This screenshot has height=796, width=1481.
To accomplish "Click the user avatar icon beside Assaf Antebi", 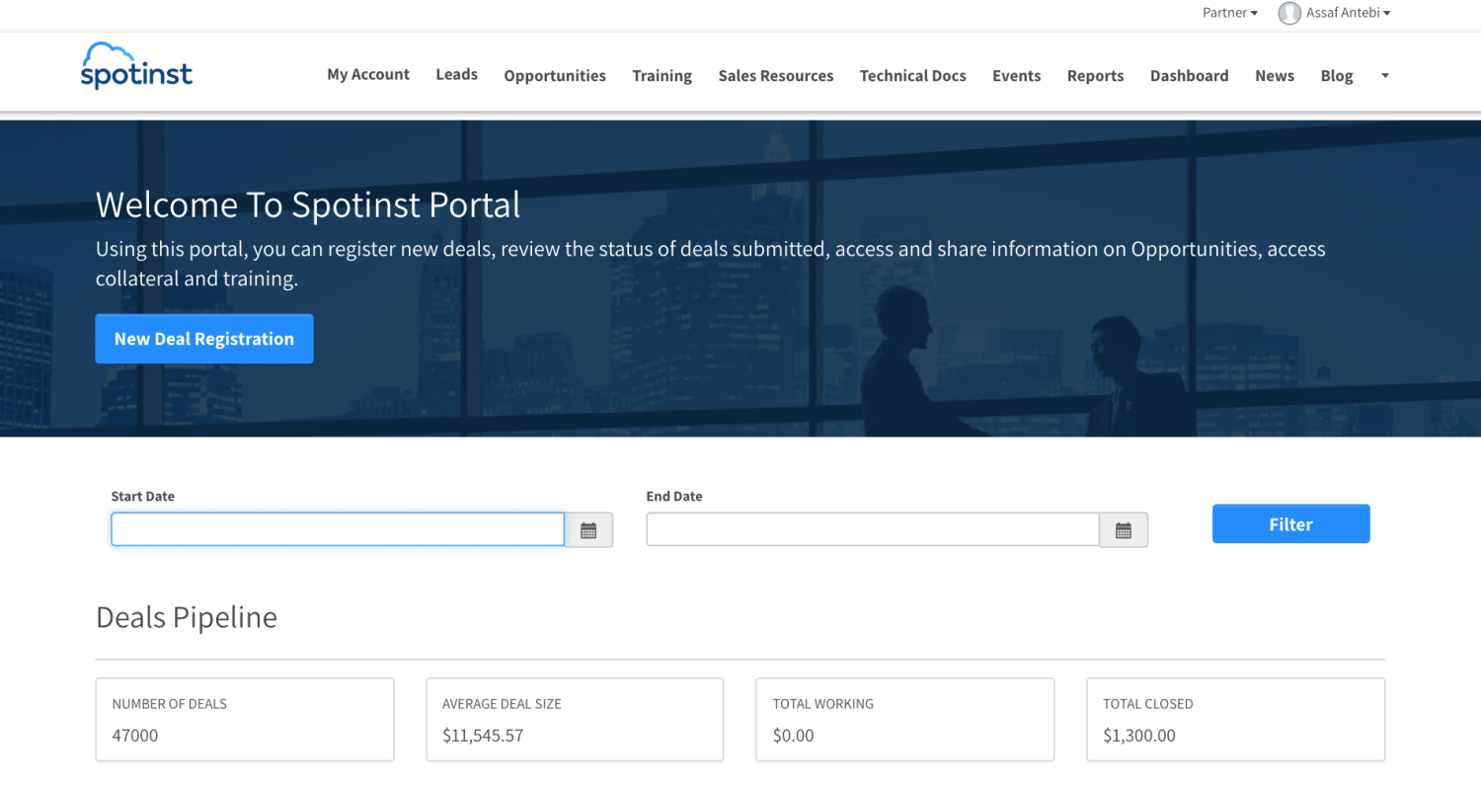I will [1289, 13].
